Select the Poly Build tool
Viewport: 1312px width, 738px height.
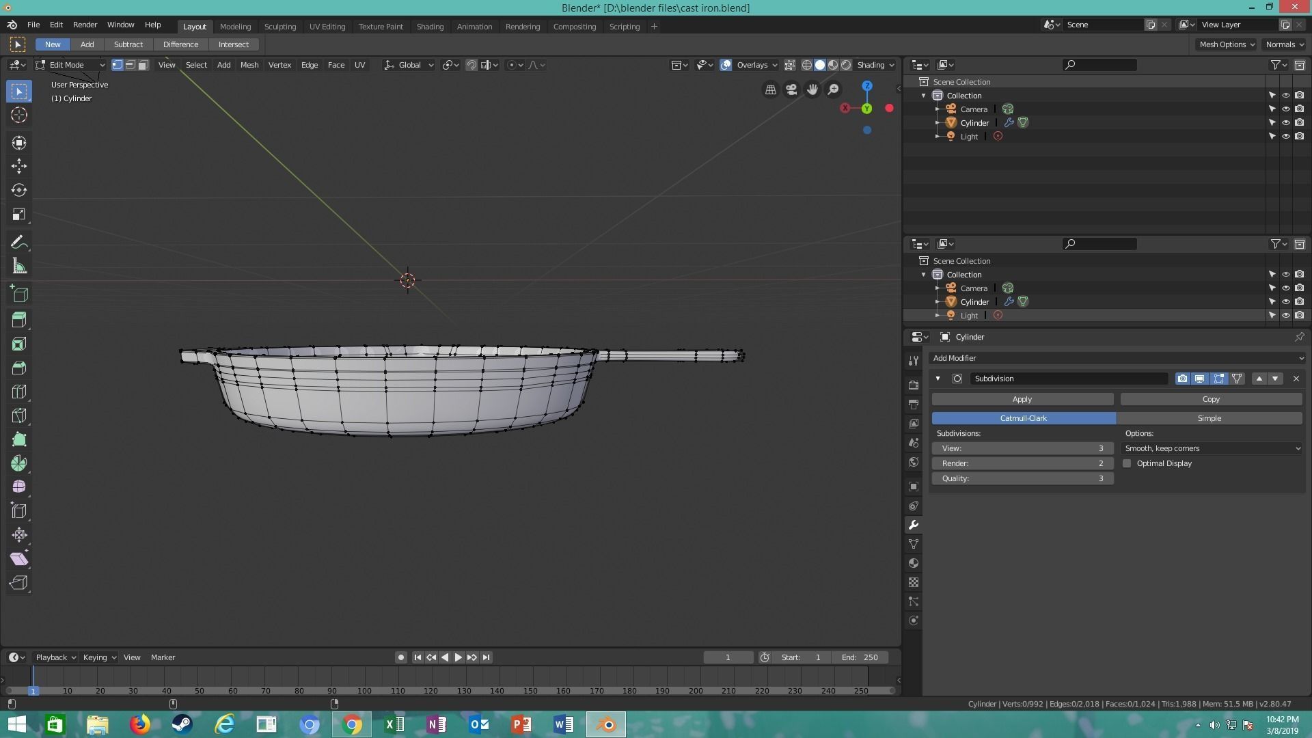tap(19, 439)
